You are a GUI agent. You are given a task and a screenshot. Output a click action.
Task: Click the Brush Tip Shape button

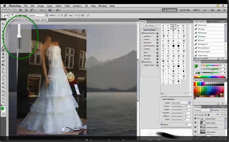[x=149, y=30]
